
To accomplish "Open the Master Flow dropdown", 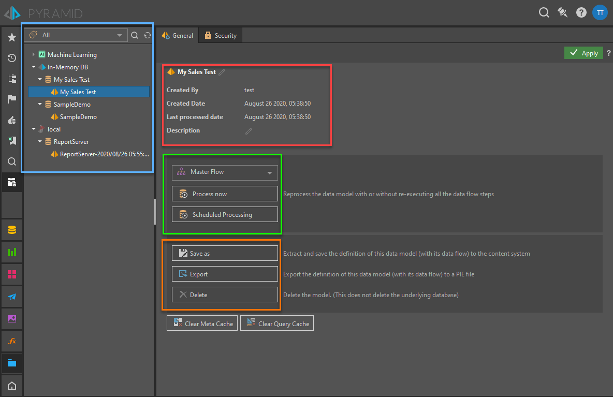I will coord(225,172).
